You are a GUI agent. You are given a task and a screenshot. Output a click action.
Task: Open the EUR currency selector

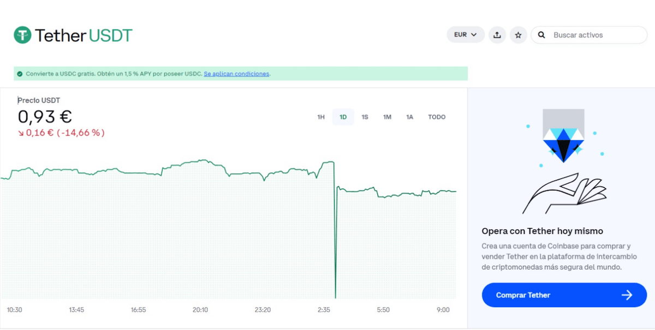pos(461,34)
